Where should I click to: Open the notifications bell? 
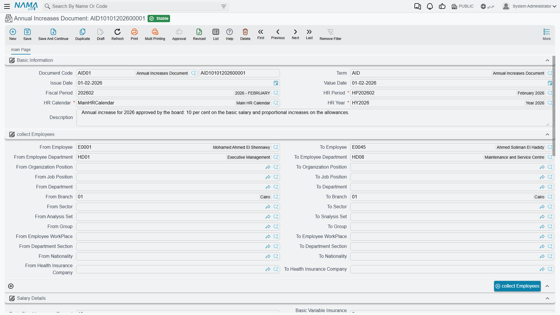[430, 6]
